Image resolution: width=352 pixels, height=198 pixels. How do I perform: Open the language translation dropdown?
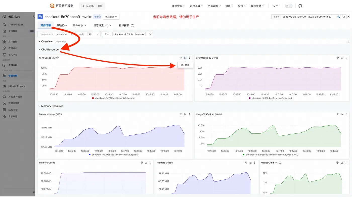[x=275, y=6]
